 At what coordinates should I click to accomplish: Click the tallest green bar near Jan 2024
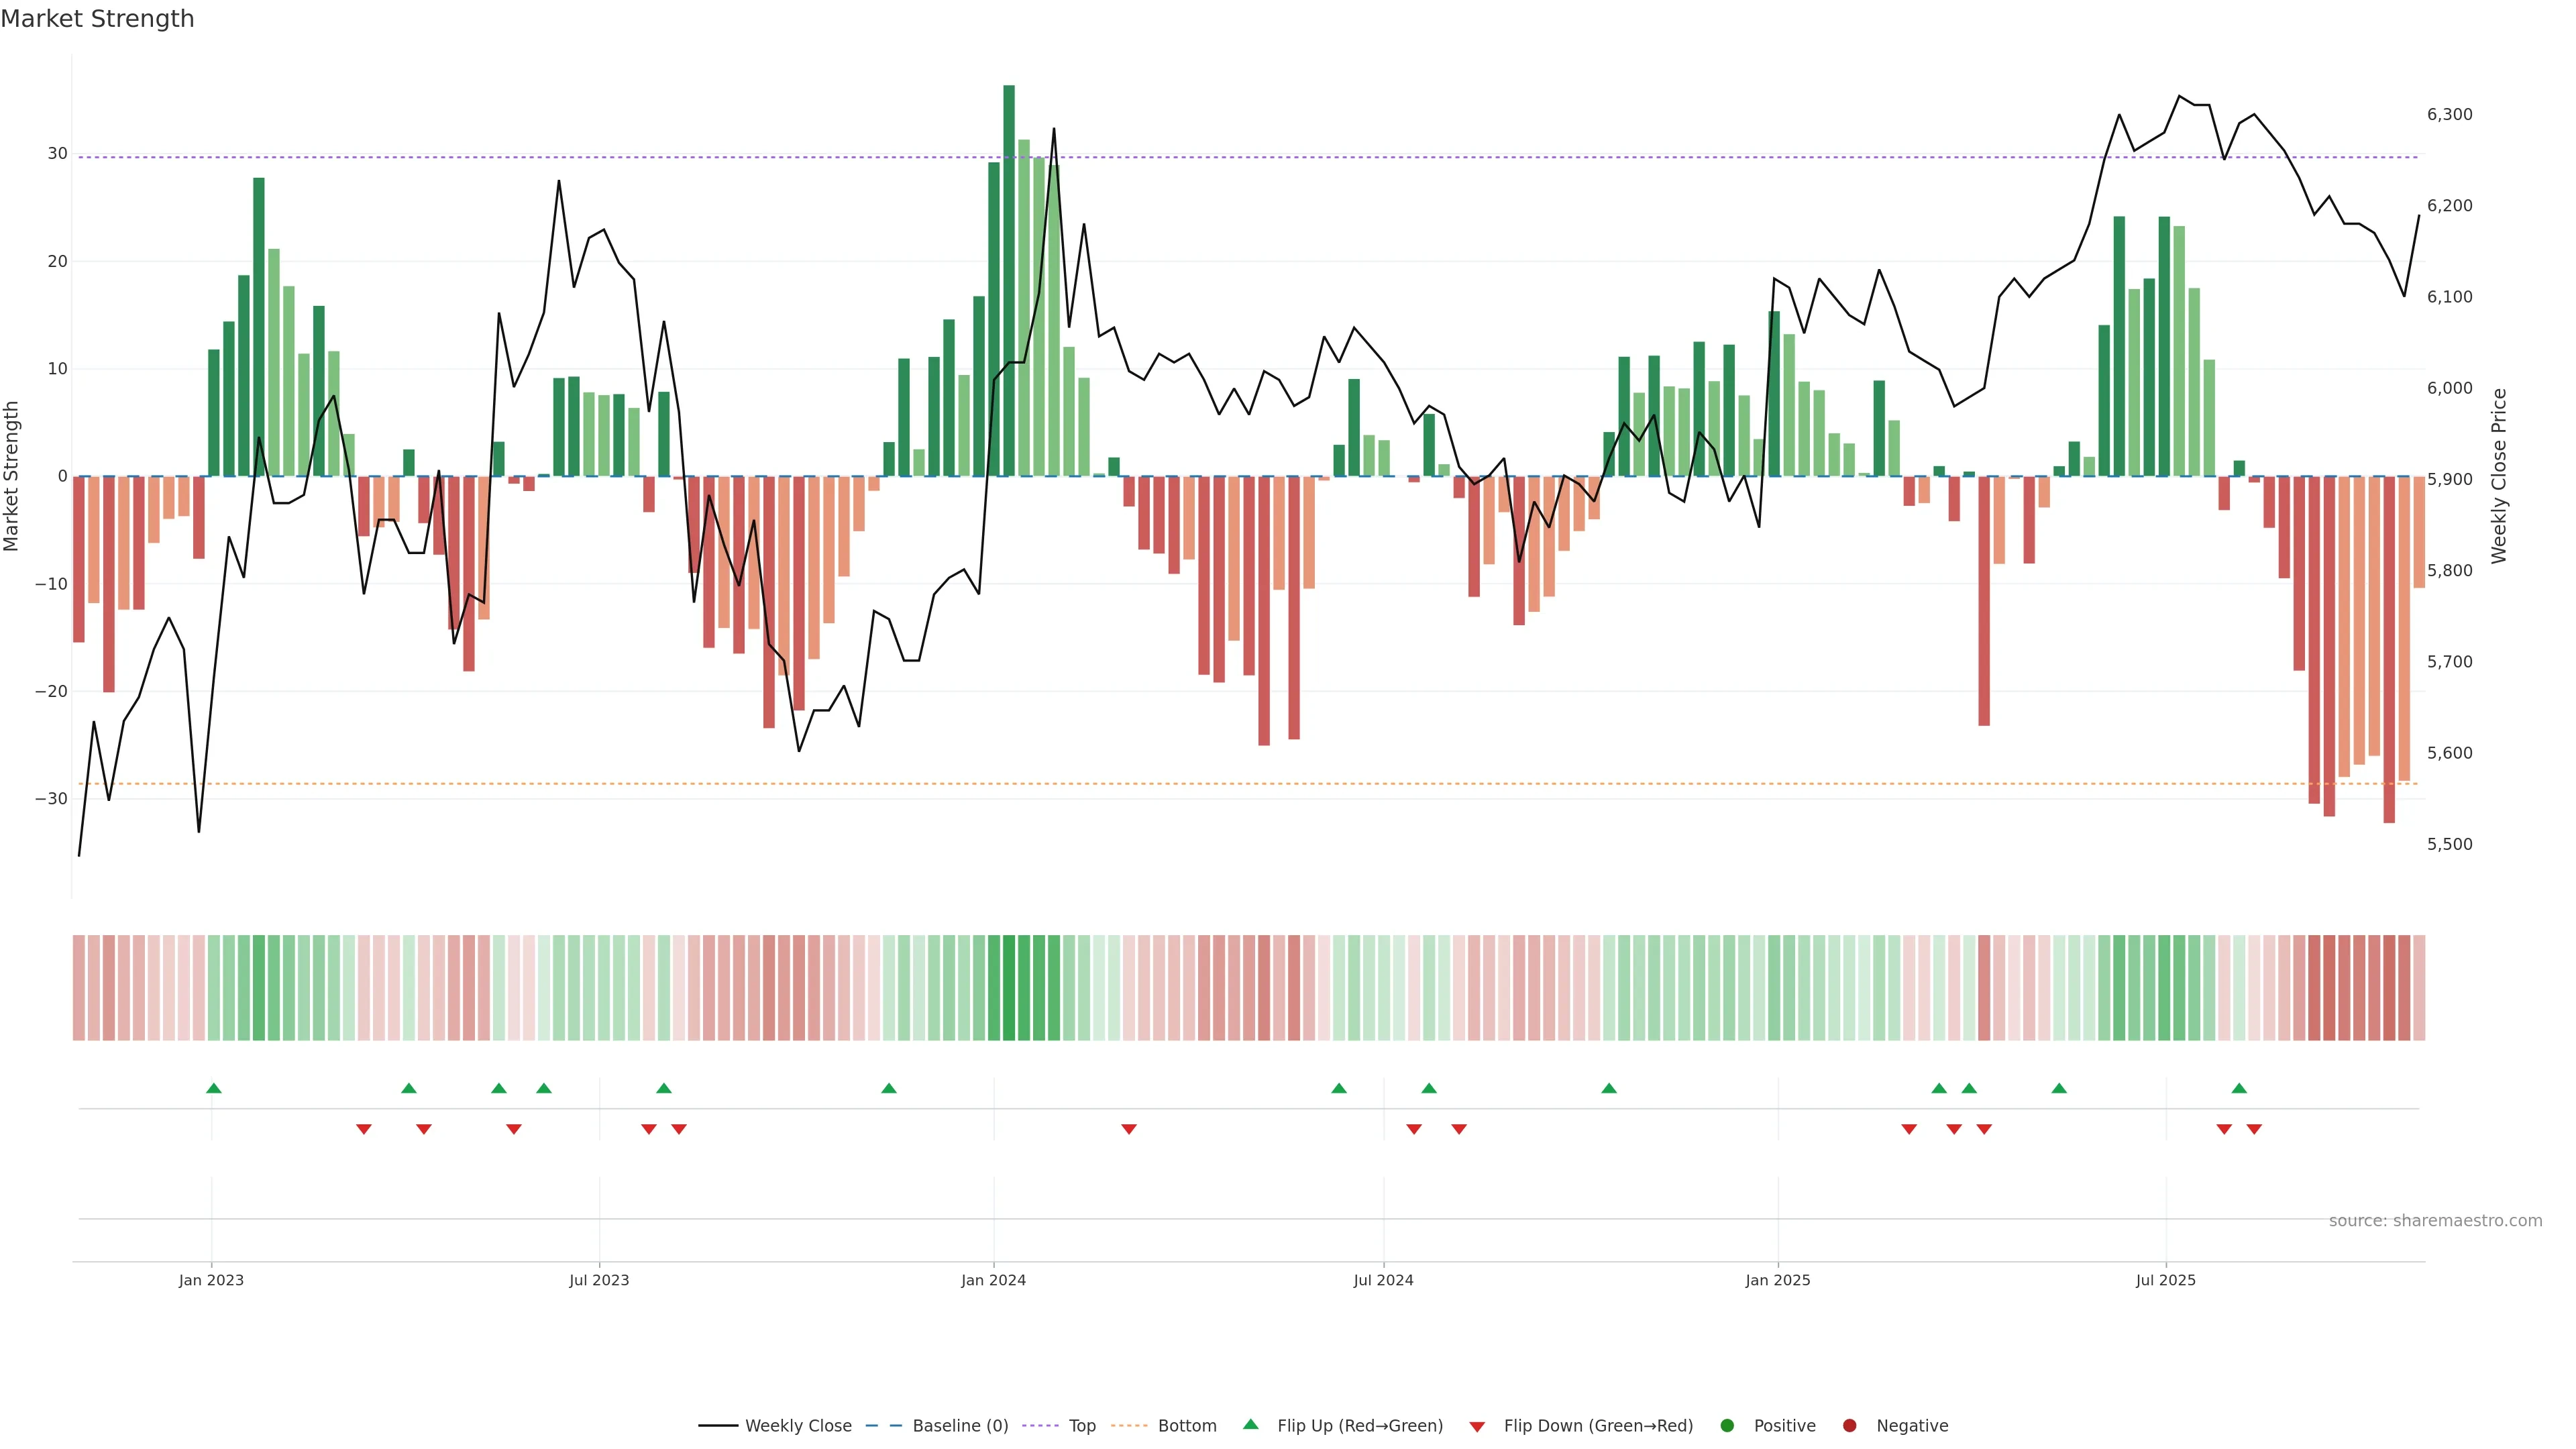tap(1009, 280)
